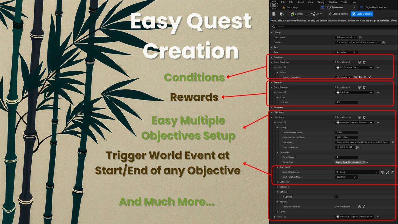The image size is (398, 224).
Task: Collapse the Elimination section
Action: point(277,152)
